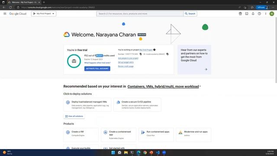The height and width of the screenshot is (156, 277).
Task: Open the InPrivate profile button
Action: pos(263,7)
